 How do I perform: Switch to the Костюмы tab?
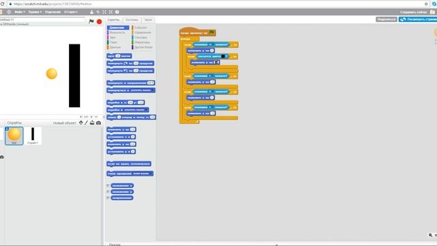point(132,20)
